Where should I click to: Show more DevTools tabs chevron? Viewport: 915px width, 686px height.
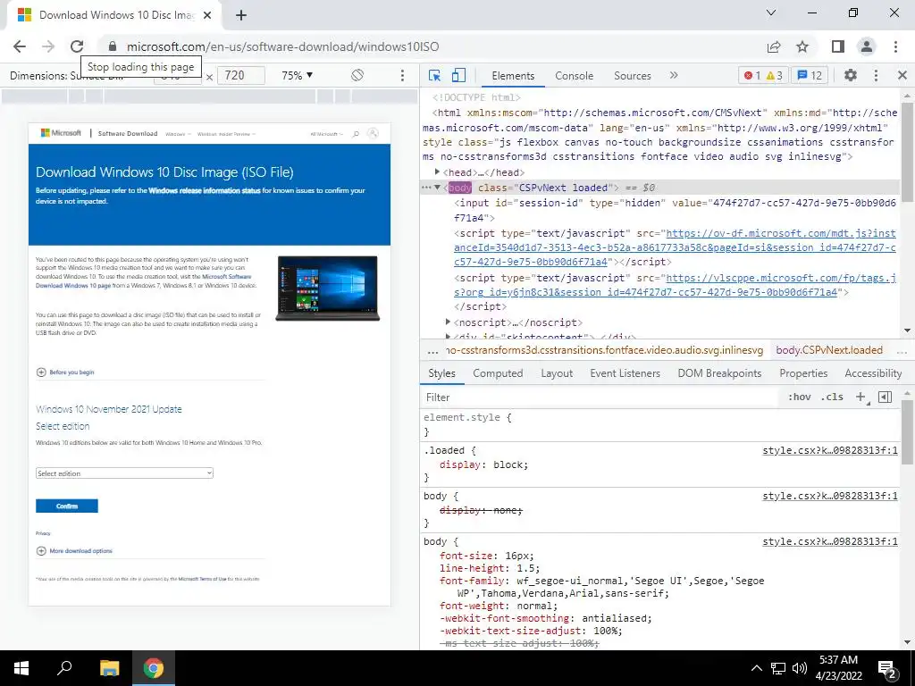(674, 75)
